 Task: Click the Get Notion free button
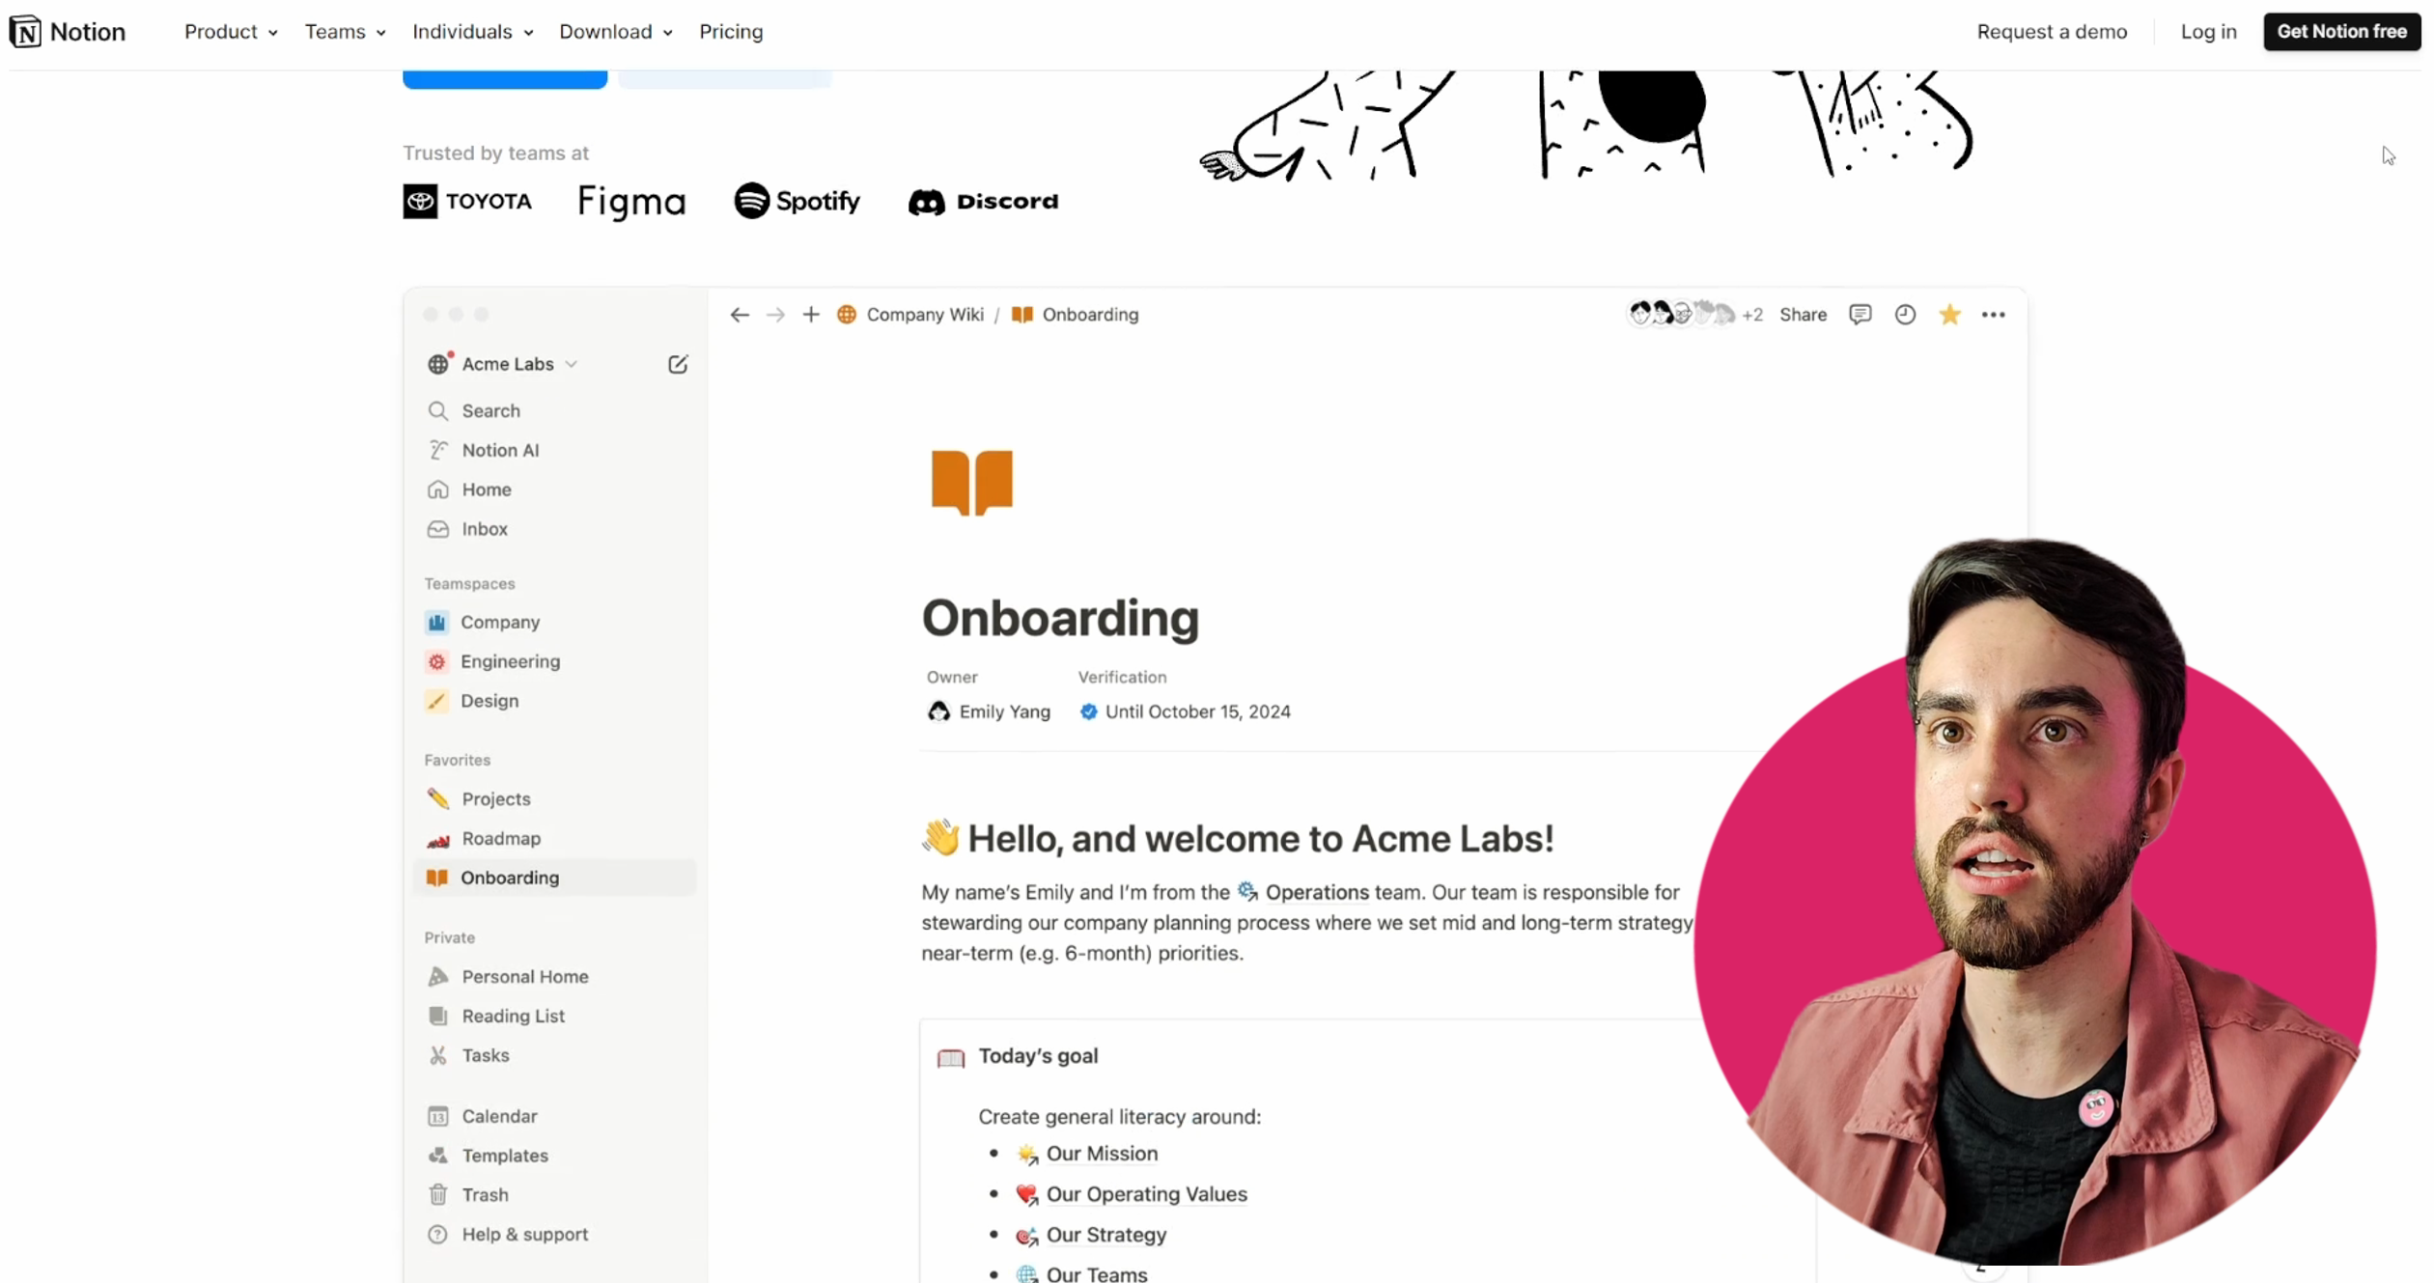(x=2341, y=32)
